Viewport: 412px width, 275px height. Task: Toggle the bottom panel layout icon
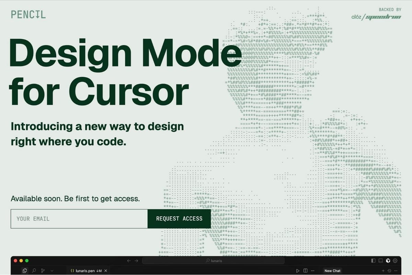380,261
